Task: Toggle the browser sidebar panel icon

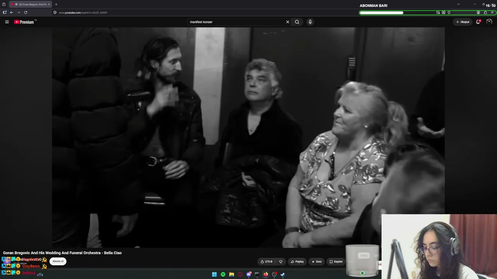Action: (x=5, y=12)
